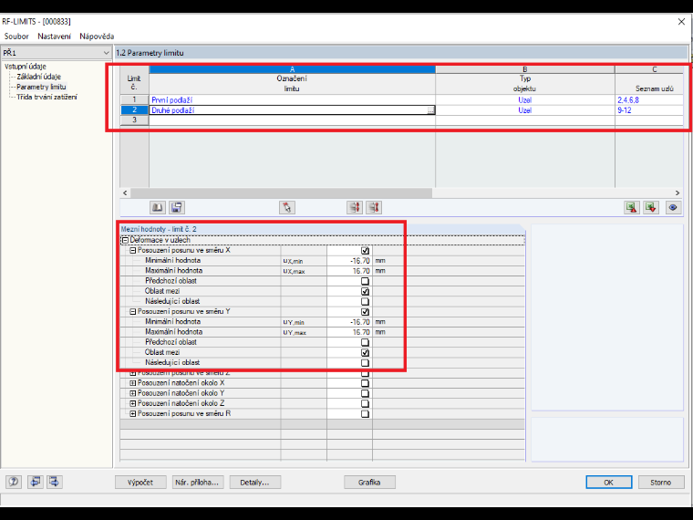Click the Nár. příloha... button
The height and width of the screenshot is (520, 693).
coord(198,483)
